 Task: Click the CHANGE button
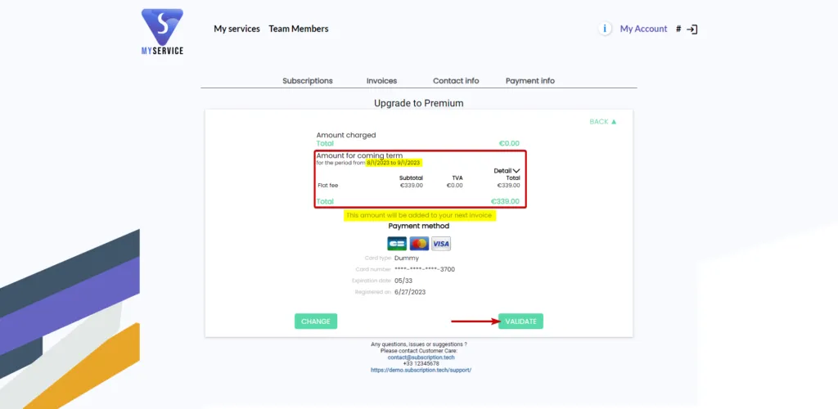click(x=316, y=321)
